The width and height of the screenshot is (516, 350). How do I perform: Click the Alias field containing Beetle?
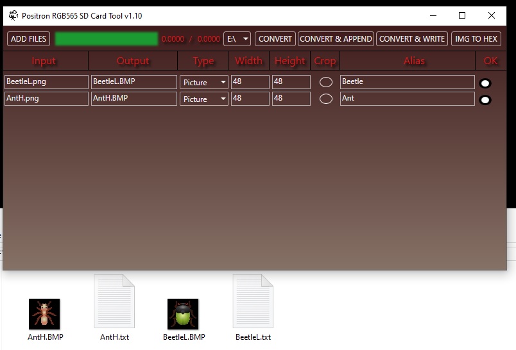pyautogui.click(x=407, y=82)
